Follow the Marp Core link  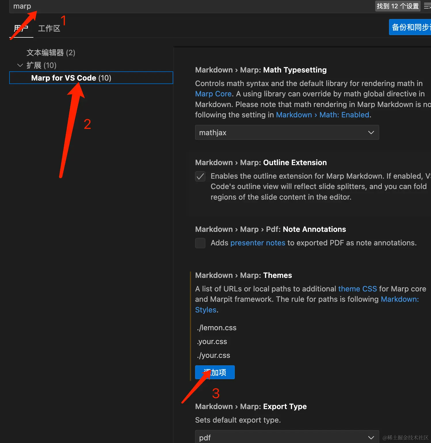pyautogui.click(x=213, y=94)
